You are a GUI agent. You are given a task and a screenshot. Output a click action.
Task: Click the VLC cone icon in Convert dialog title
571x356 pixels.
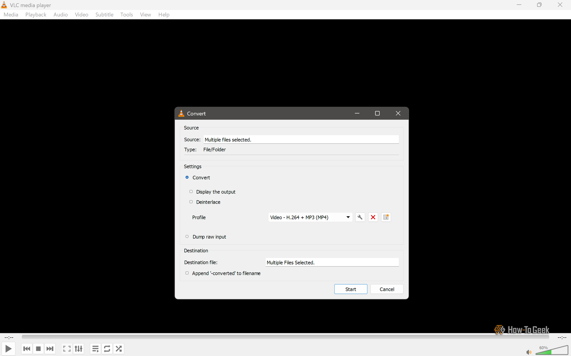coord(181,113)
